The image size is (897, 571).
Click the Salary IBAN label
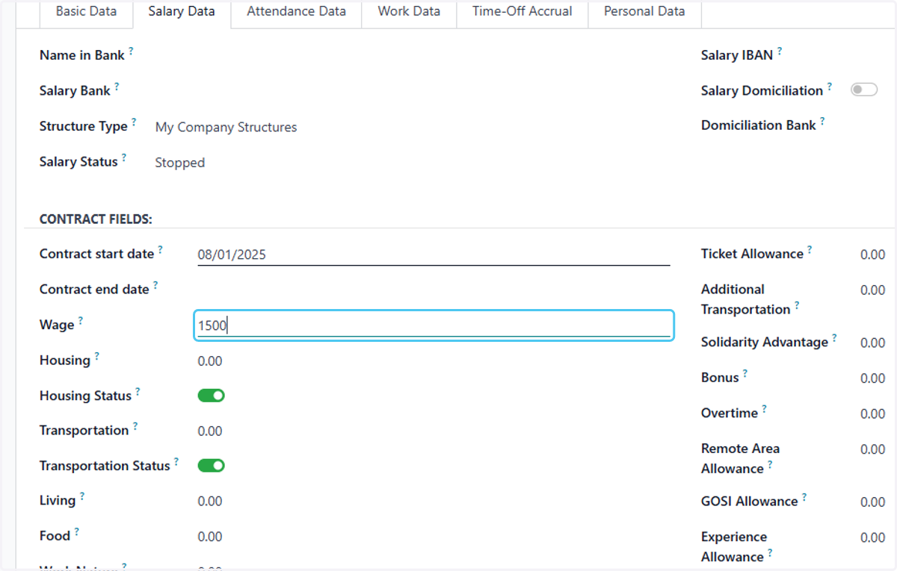(x=736, y=56)
